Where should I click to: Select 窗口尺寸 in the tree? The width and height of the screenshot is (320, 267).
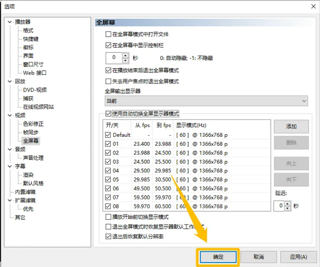[x=33, y=64]
